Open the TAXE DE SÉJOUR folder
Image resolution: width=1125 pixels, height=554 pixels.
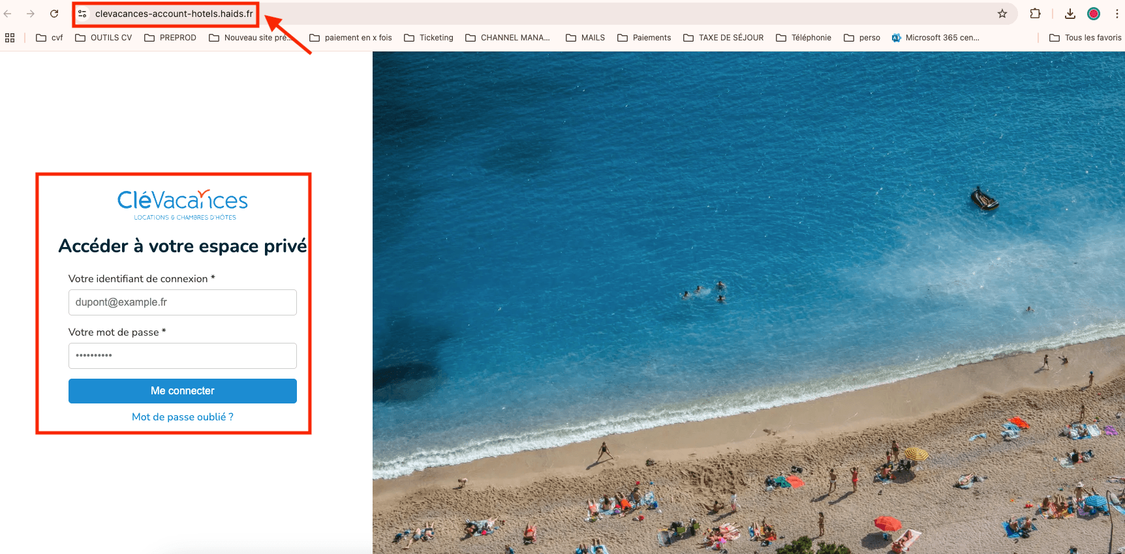click(x=724, y=38)
